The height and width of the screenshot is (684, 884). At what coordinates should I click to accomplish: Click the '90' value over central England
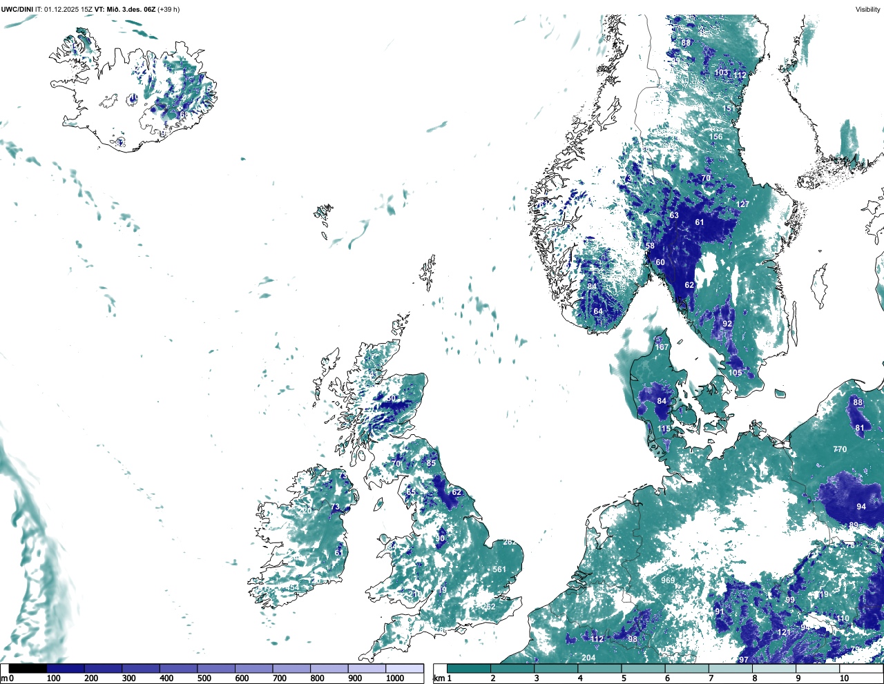tap(441, 538)
